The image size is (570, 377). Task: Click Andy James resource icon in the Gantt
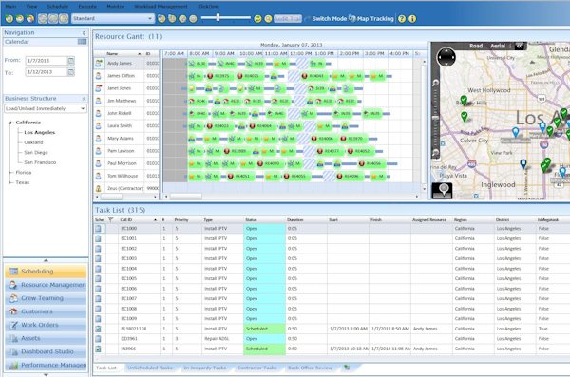99,64
